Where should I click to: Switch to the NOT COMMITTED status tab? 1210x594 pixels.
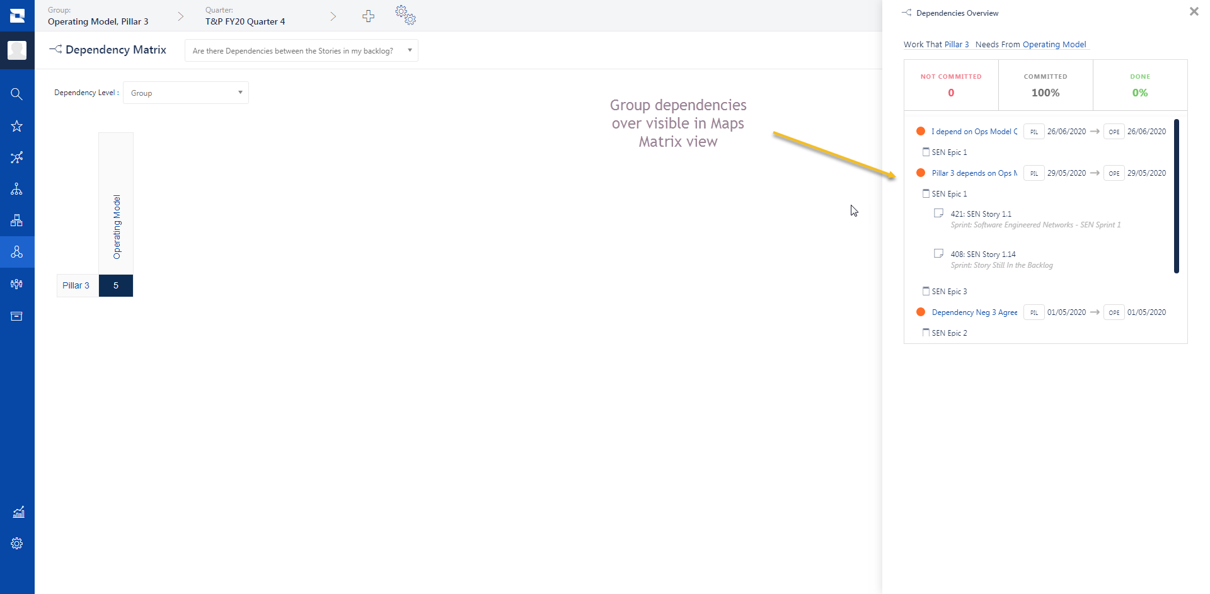coord(951,85)
